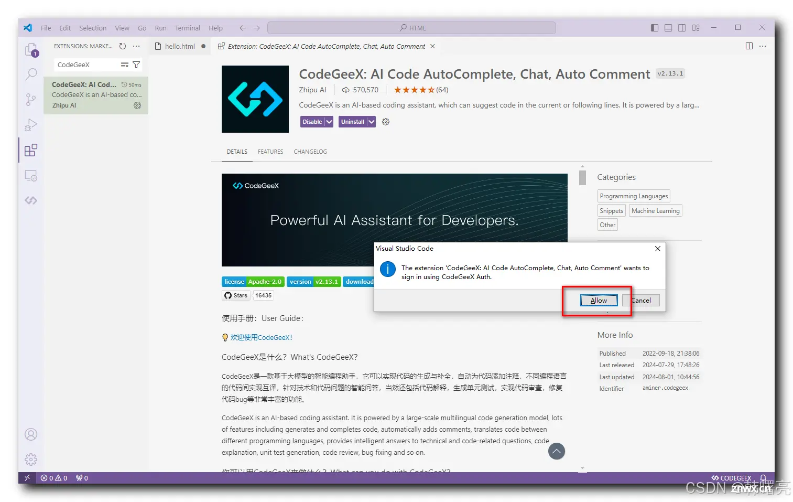The width and height of the screenshot is (793, 502).
Task: Open the Remote Explorer view
Action: pos(31,176)
